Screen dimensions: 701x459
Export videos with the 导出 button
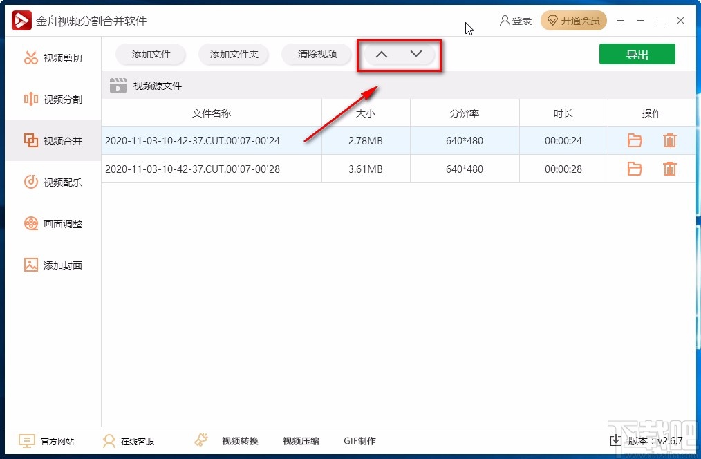(637, 54)
